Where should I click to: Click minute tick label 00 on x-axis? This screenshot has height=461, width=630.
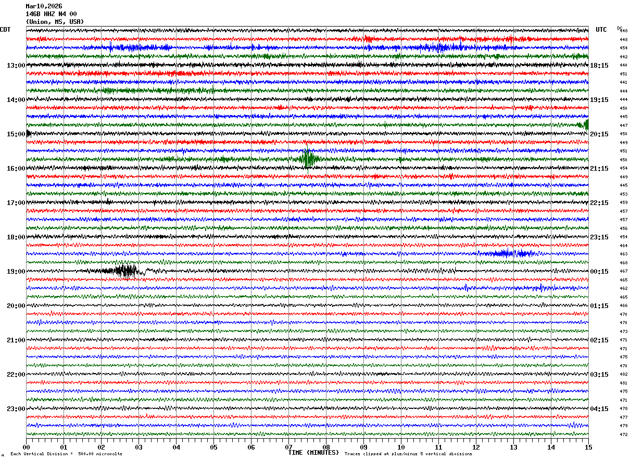coord(26,447)
